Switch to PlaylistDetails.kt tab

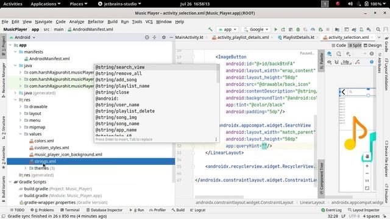pyautogui.click(x=298, y=37)
